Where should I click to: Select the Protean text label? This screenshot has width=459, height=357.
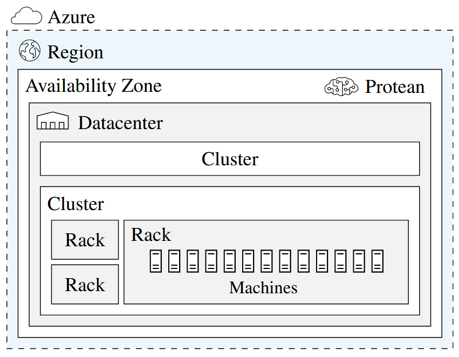coord(394,87)
